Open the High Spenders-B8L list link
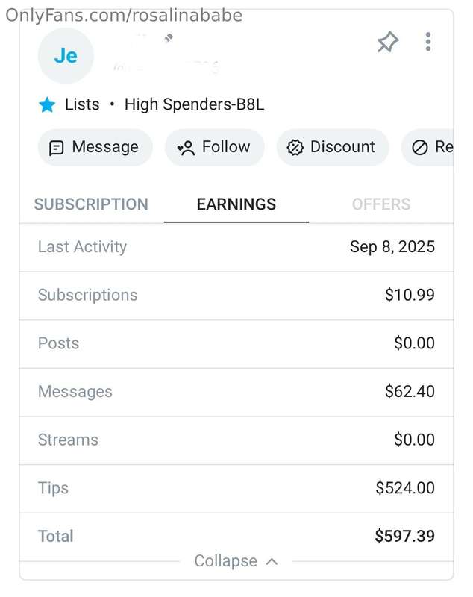The width and height of the screenshot is (473, 597). 194,104
